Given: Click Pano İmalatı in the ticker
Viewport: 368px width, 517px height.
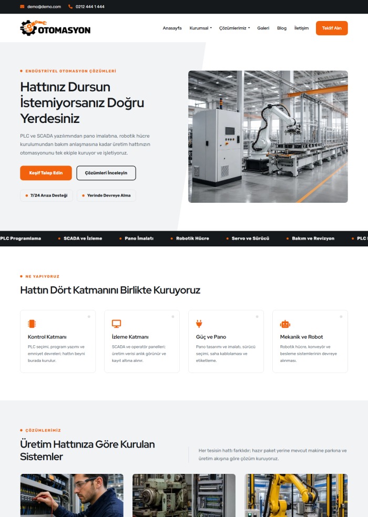Looking at the screenshot, I should coord(139,239).
